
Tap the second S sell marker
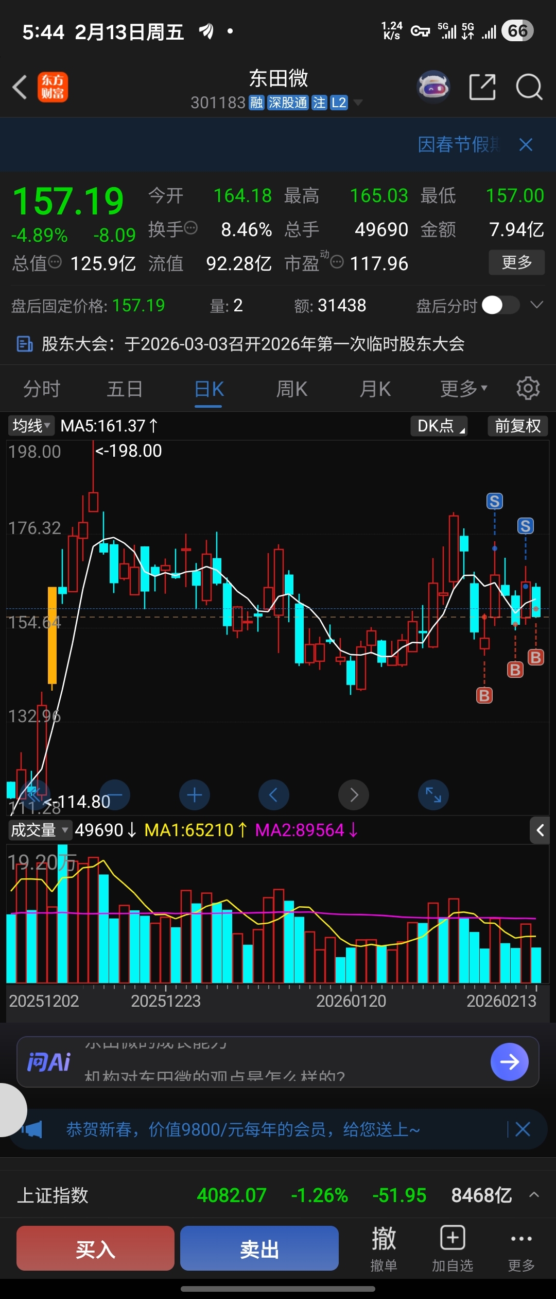526,526
